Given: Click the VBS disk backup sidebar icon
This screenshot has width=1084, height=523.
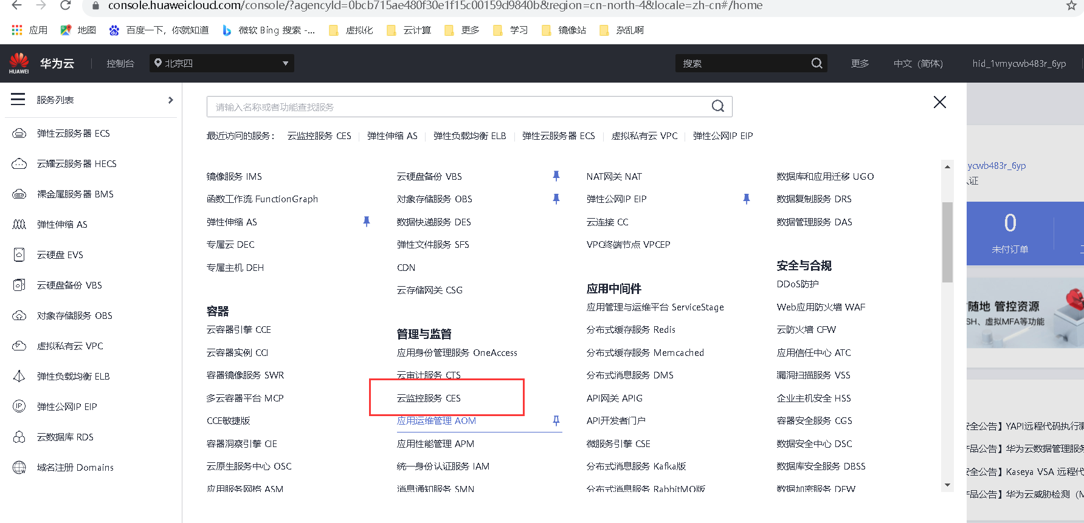Looking at the screenshot, I should (19, 285).
